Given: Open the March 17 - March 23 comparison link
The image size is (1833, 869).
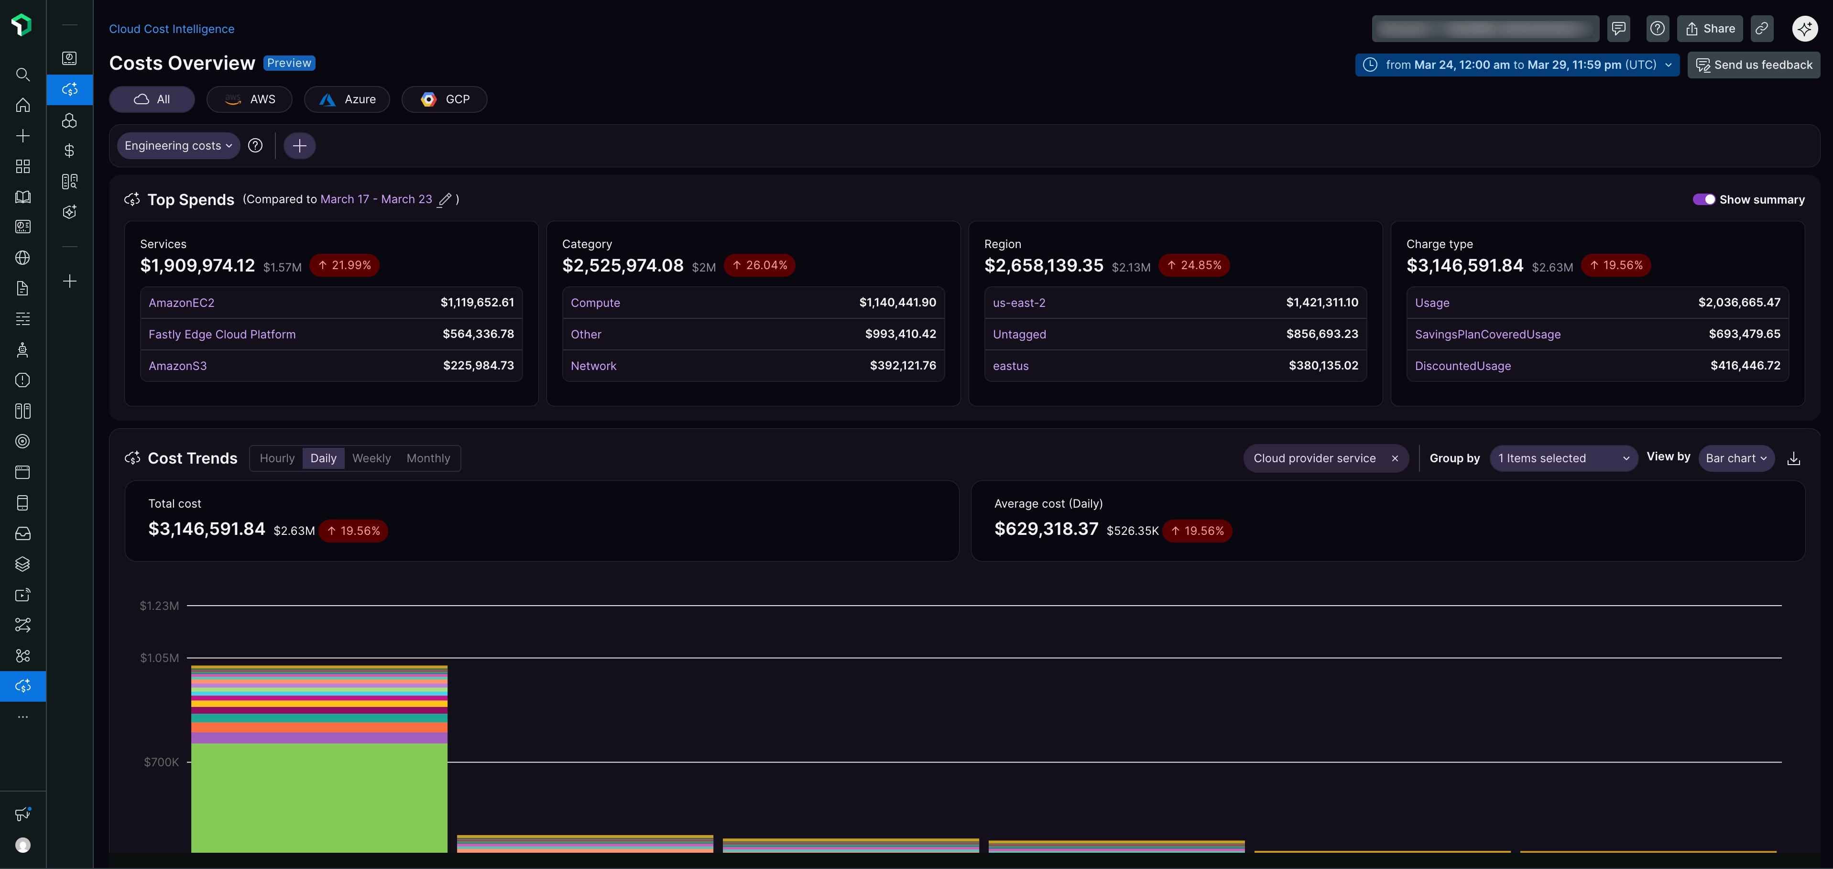Looking at the screenshot, I should [x=376, y=199].
